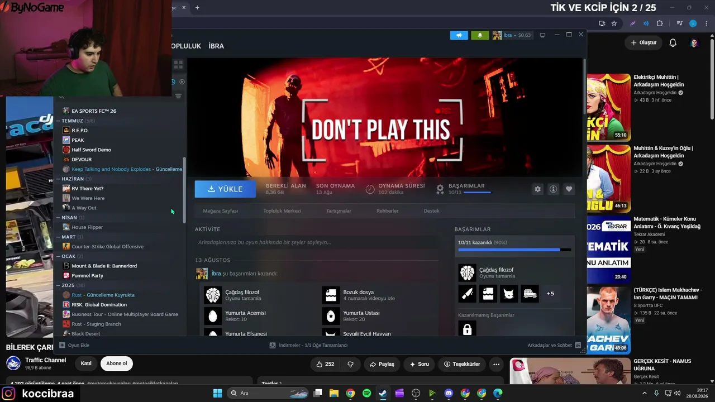Screen dimensions: 715x402
Task: Click Yumurta Ustası star egg icon
Action: pyautogui.click(x=331, y=316)
